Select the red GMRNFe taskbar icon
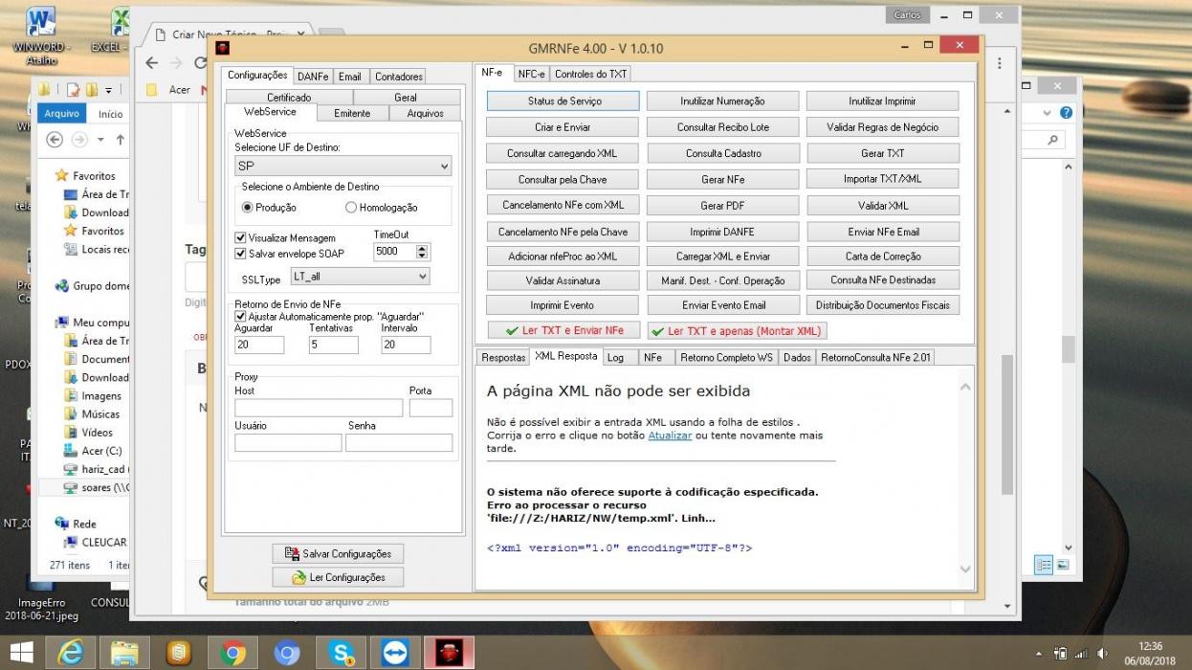Image resolution: width=1192 pixels, height=670 pixels. pos(450,653)
